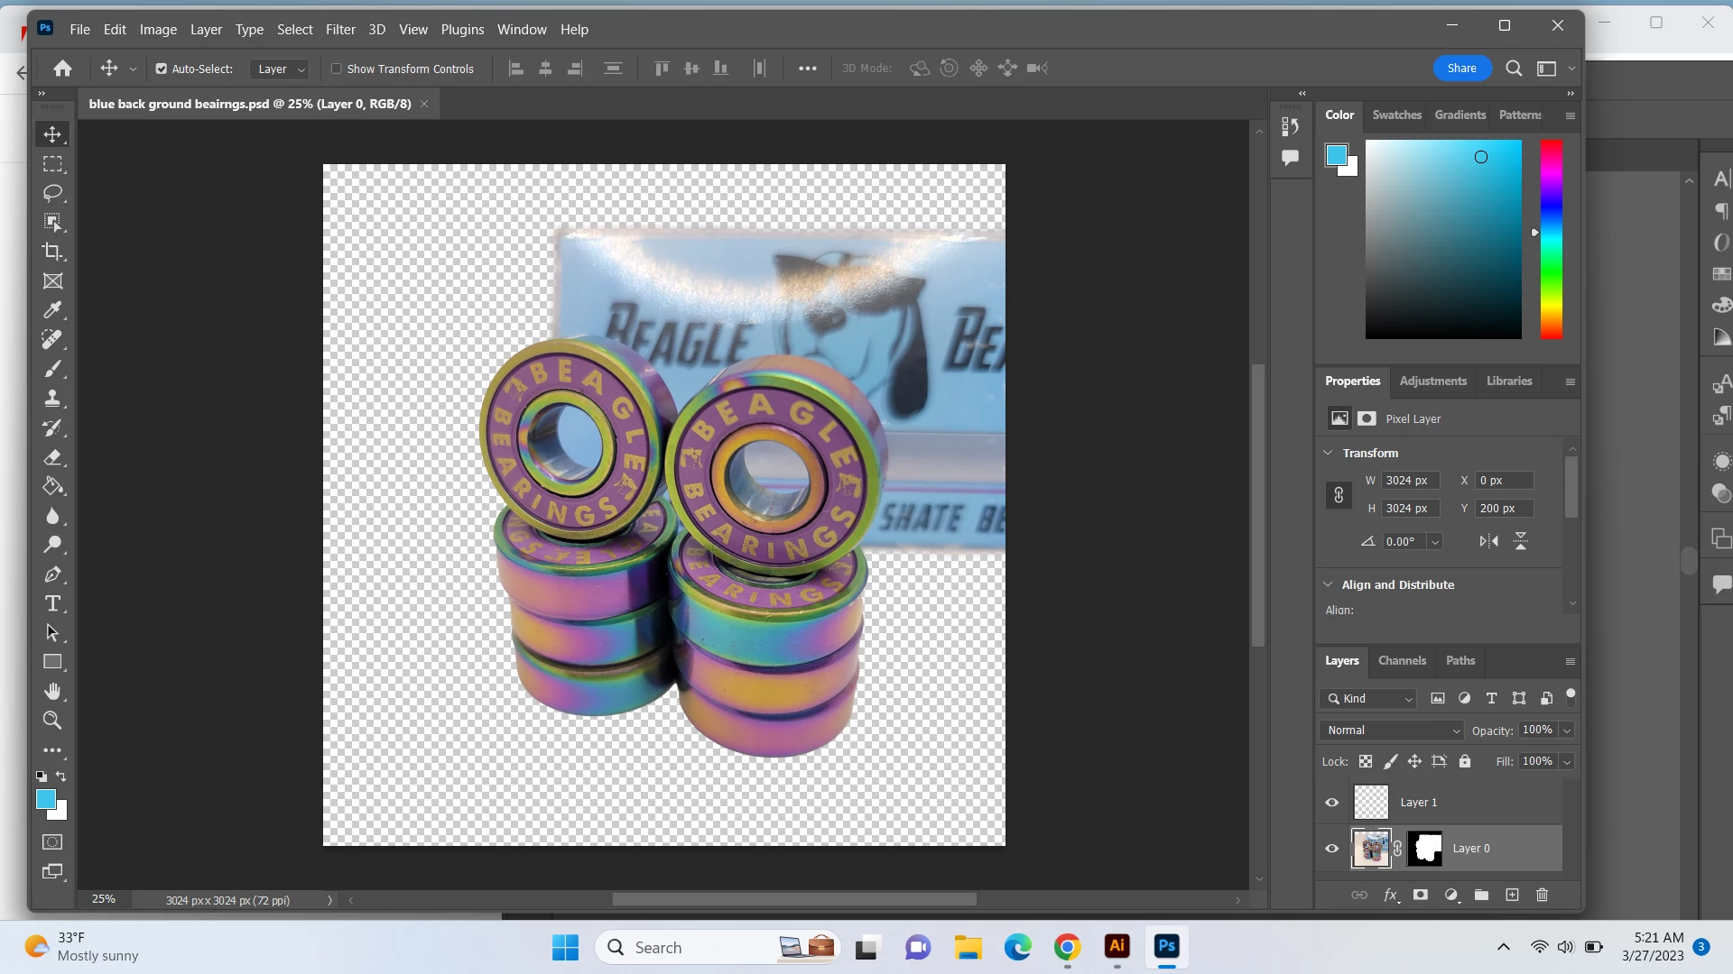The width and height of the screenshot is (1733, 974).
Task: Select the Hand tool
Action: pyautogui.click(x=52, y=692)
